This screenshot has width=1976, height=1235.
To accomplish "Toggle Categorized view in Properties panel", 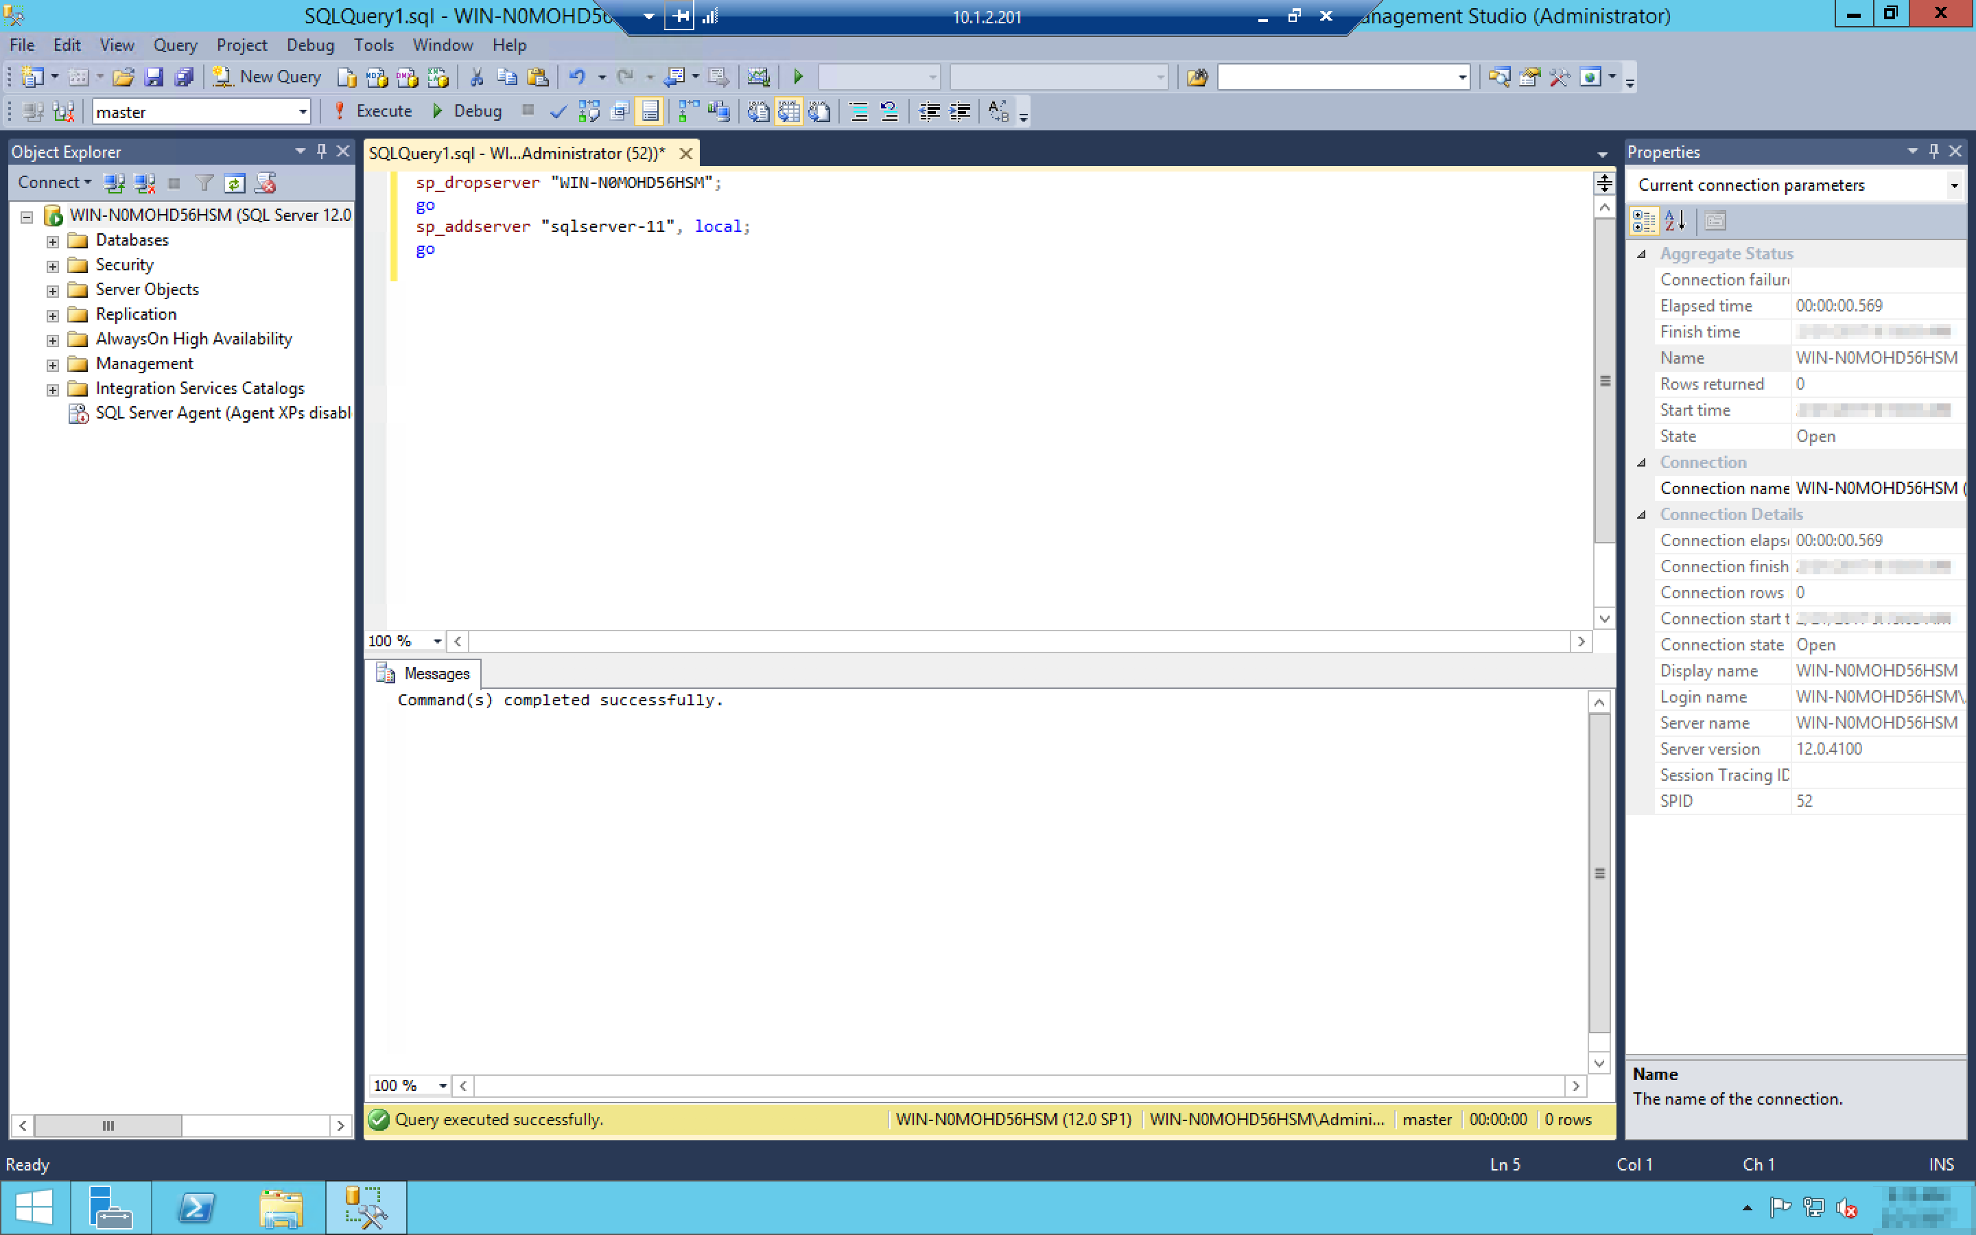I will tap(1644, 220).
